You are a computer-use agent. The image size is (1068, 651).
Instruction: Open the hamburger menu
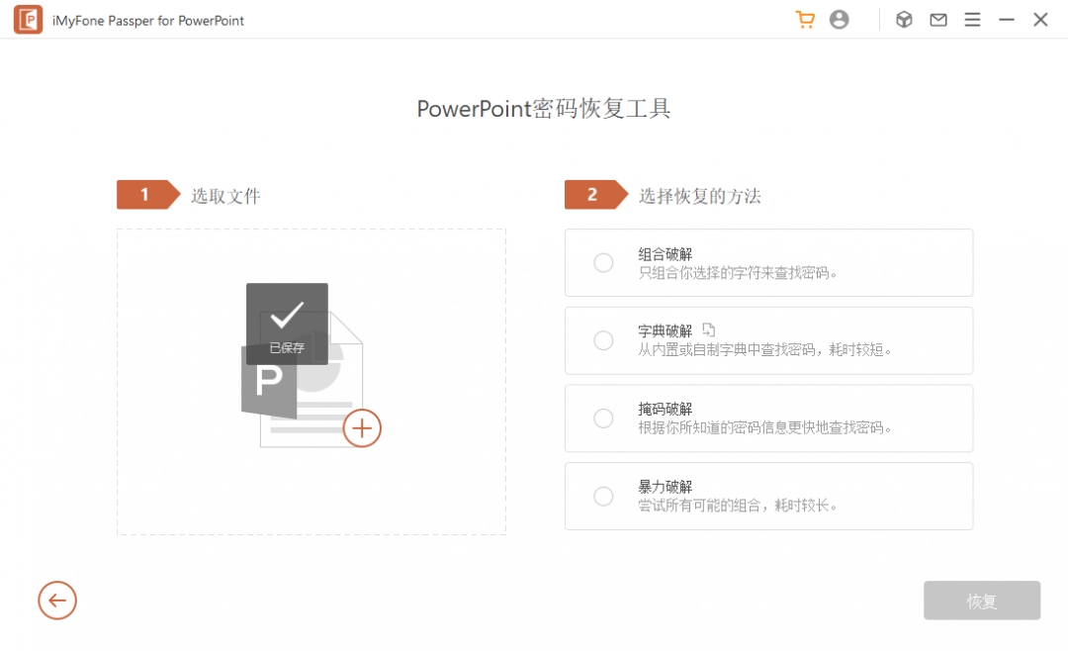click(x=973, y=19)
